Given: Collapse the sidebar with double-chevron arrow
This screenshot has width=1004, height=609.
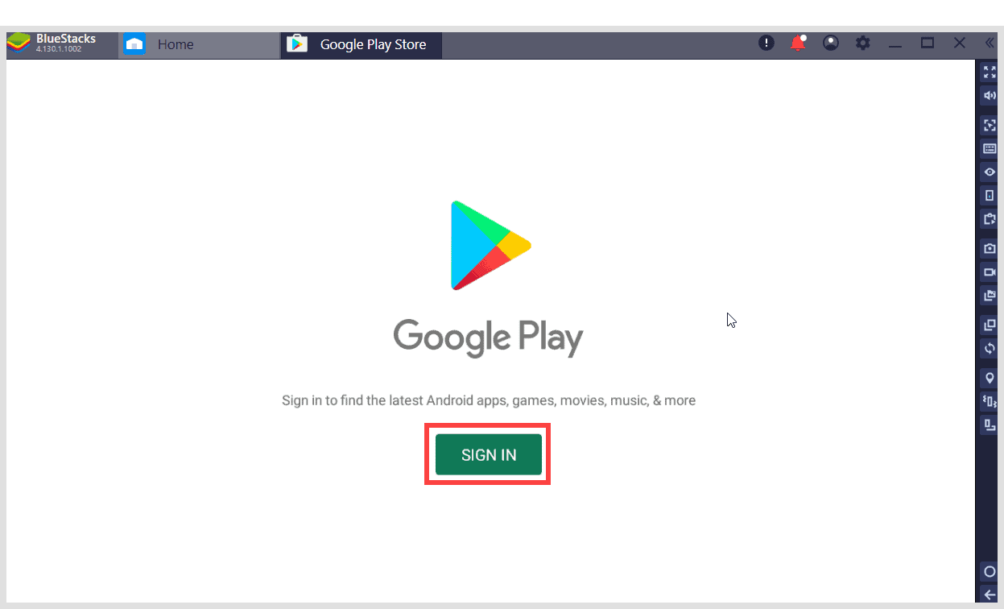Looking at the screenshot, I should (x=990, y=43).
